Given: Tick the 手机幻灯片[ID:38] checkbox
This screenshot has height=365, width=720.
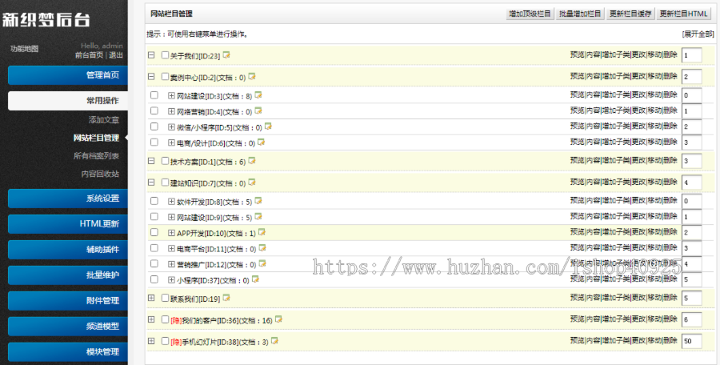Looking at the screenshot, I should 166,341.
